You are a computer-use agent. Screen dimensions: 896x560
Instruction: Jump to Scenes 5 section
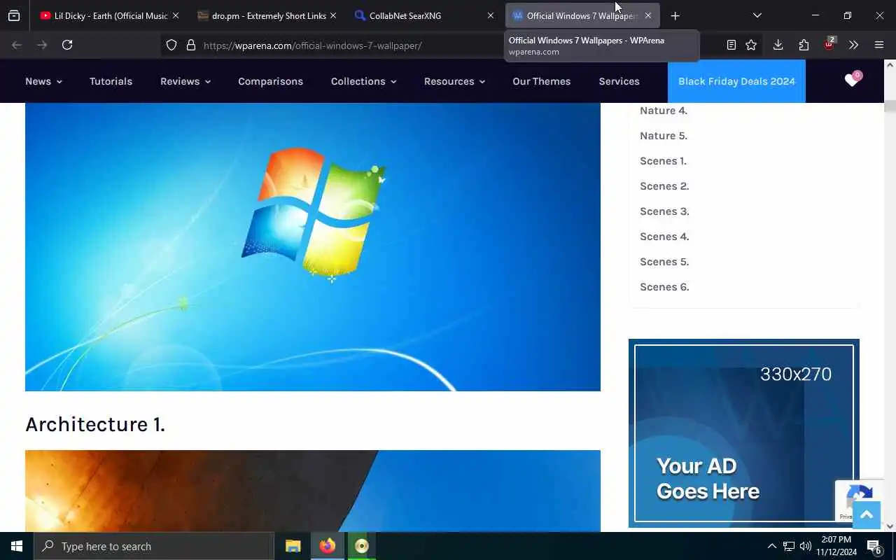(x=664, y=262)
